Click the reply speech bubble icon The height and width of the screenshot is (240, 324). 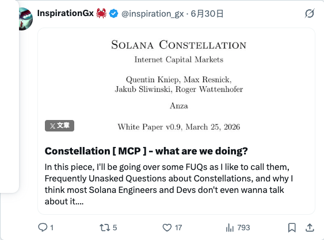click(x=43, y=227)
